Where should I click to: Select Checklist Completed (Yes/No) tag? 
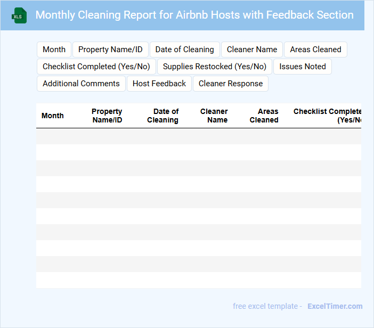[96, 67]
